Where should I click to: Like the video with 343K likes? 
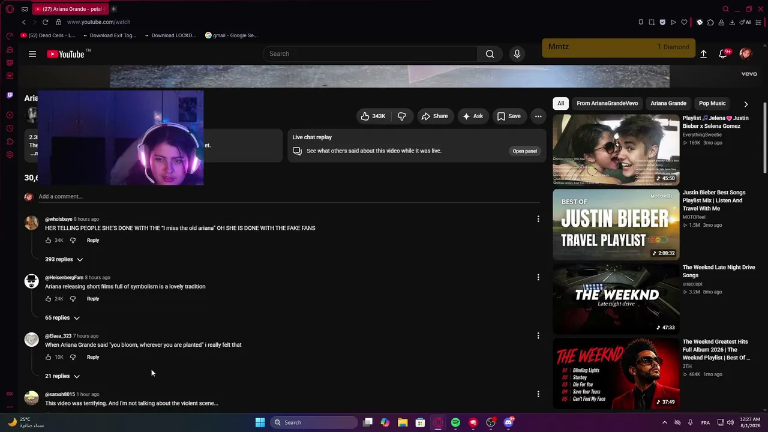point(373,116)
